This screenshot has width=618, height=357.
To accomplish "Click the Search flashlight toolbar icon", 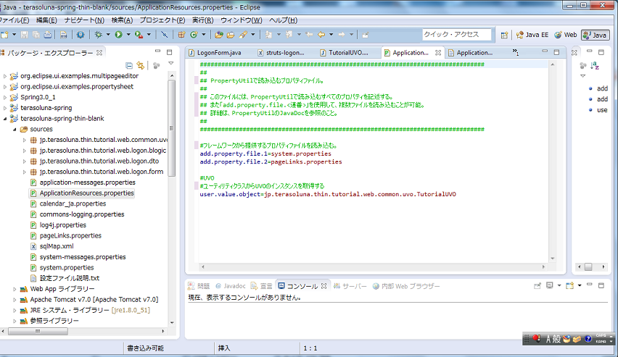I will click(x=243, y=35).
